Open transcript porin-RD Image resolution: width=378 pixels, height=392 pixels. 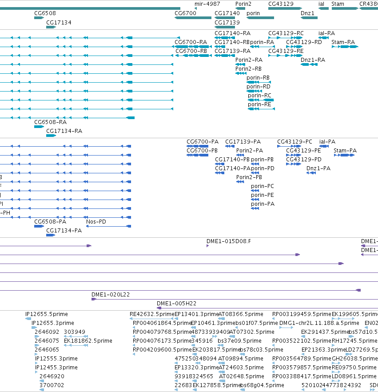[x=254, y=91]
